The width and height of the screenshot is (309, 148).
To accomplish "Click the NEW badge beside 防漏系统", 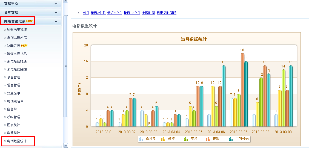I will [24, 46].
